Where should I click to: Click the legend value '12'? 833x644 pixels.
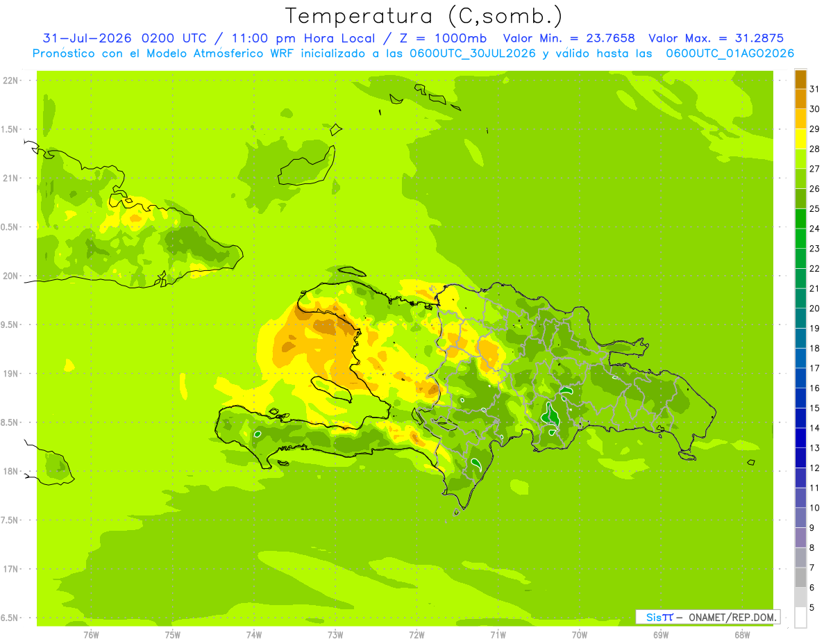pos(814,468)
